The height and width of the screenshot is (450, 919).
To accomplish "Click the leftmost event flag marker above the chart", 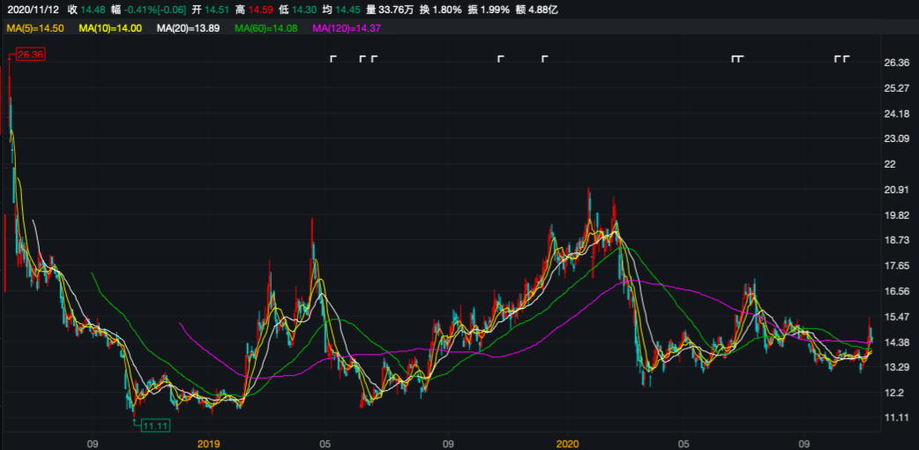I will point(333,59).
